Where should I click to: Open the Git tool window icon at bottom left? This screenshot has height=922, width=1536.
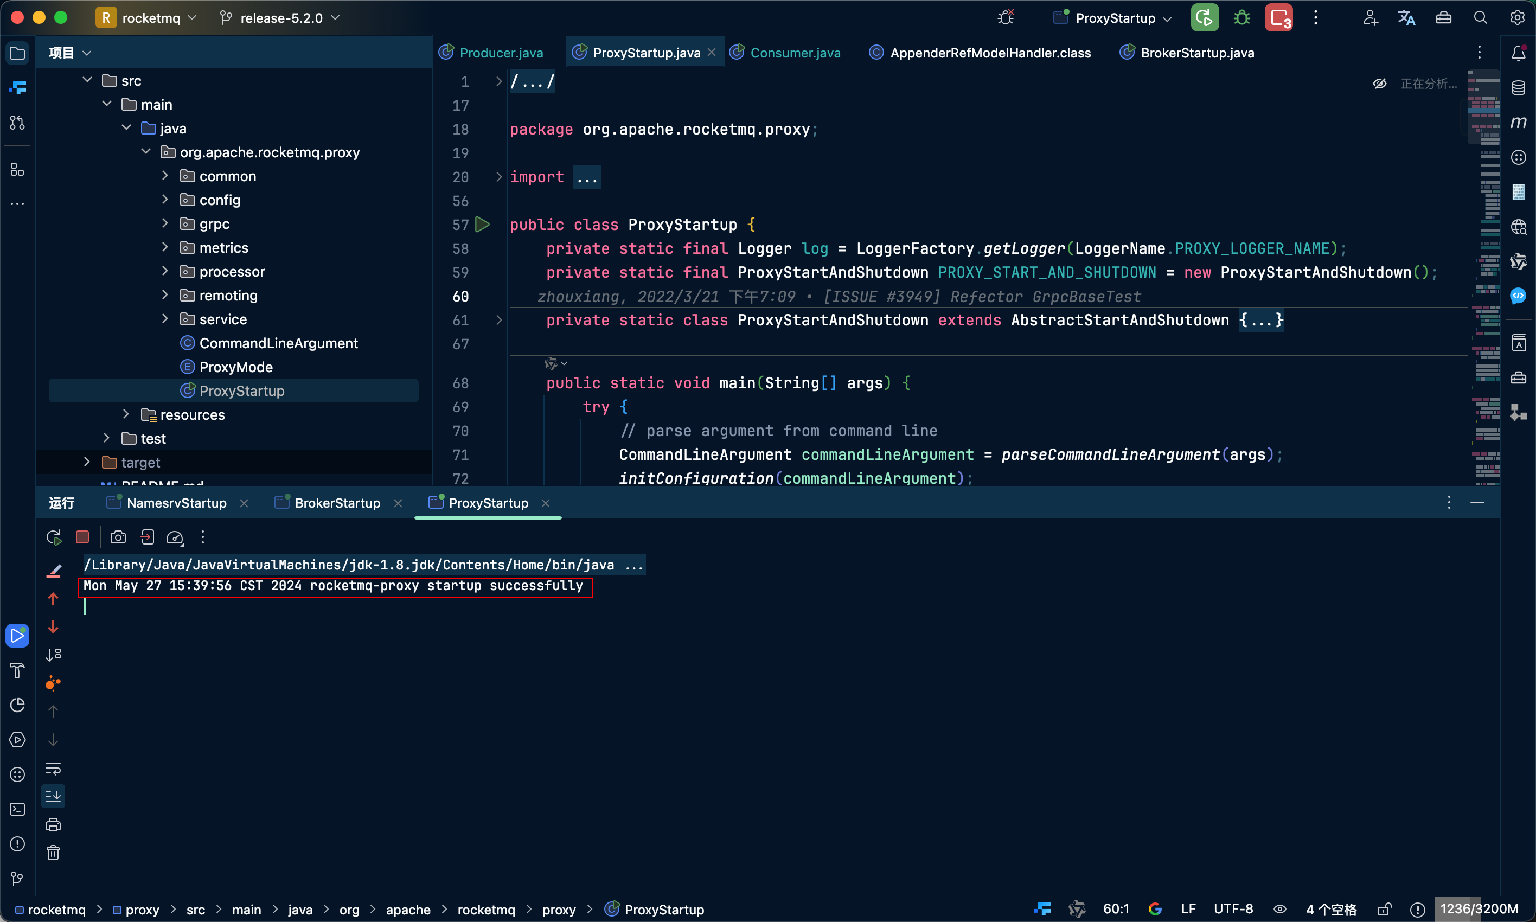[x=17, y=879]
